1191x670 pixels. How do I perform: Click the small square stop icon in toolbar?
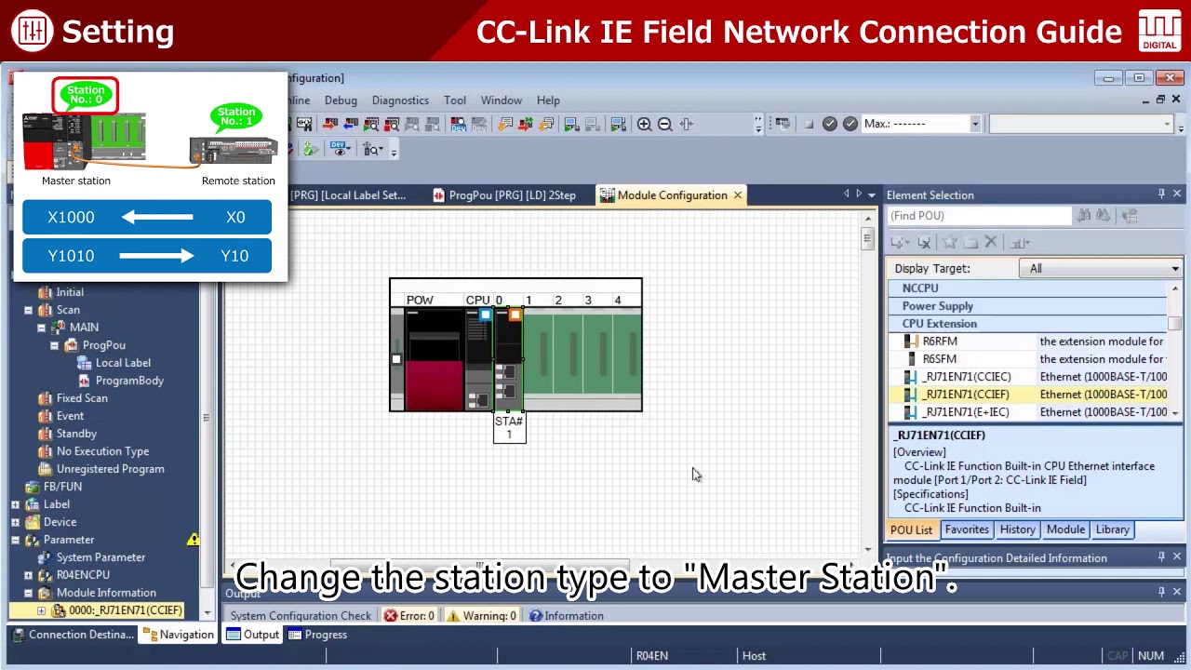[x=810, y=124]
